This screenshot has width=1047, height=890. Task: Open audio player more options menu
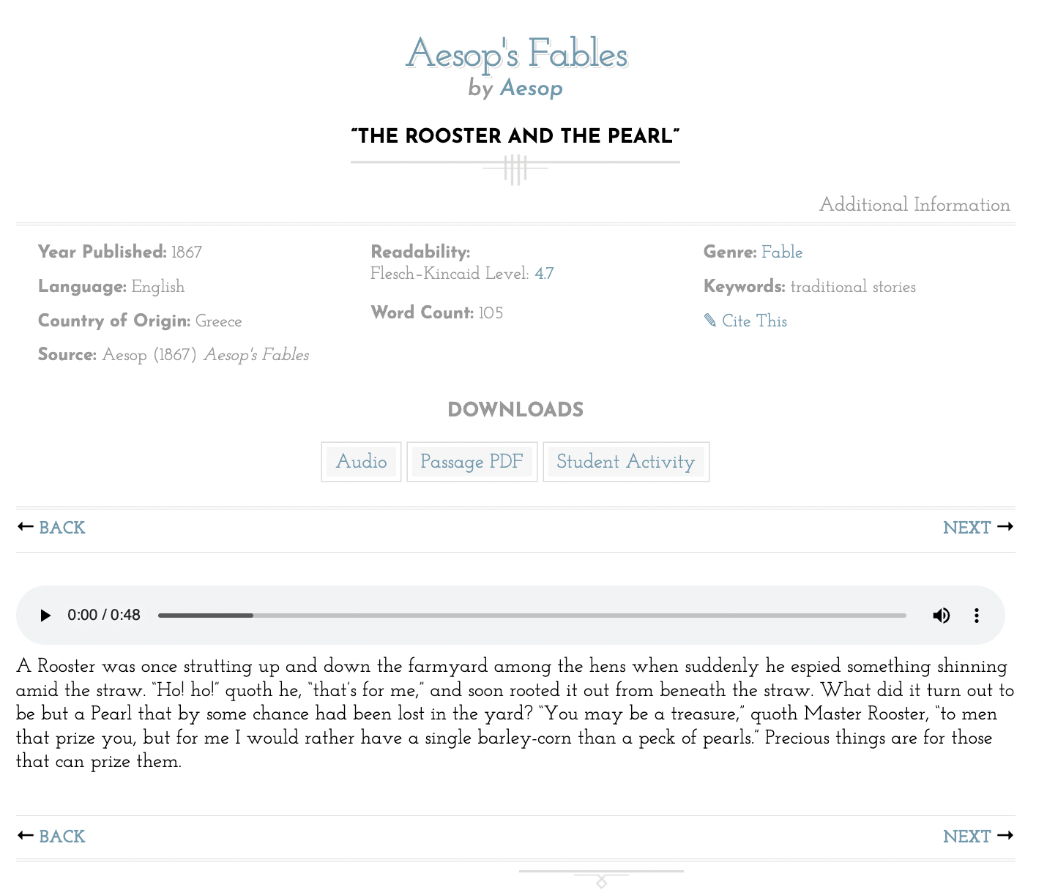976,616
